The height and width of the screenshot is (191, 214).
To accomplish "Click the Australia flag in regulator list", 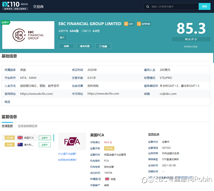I will click(20, 144).
